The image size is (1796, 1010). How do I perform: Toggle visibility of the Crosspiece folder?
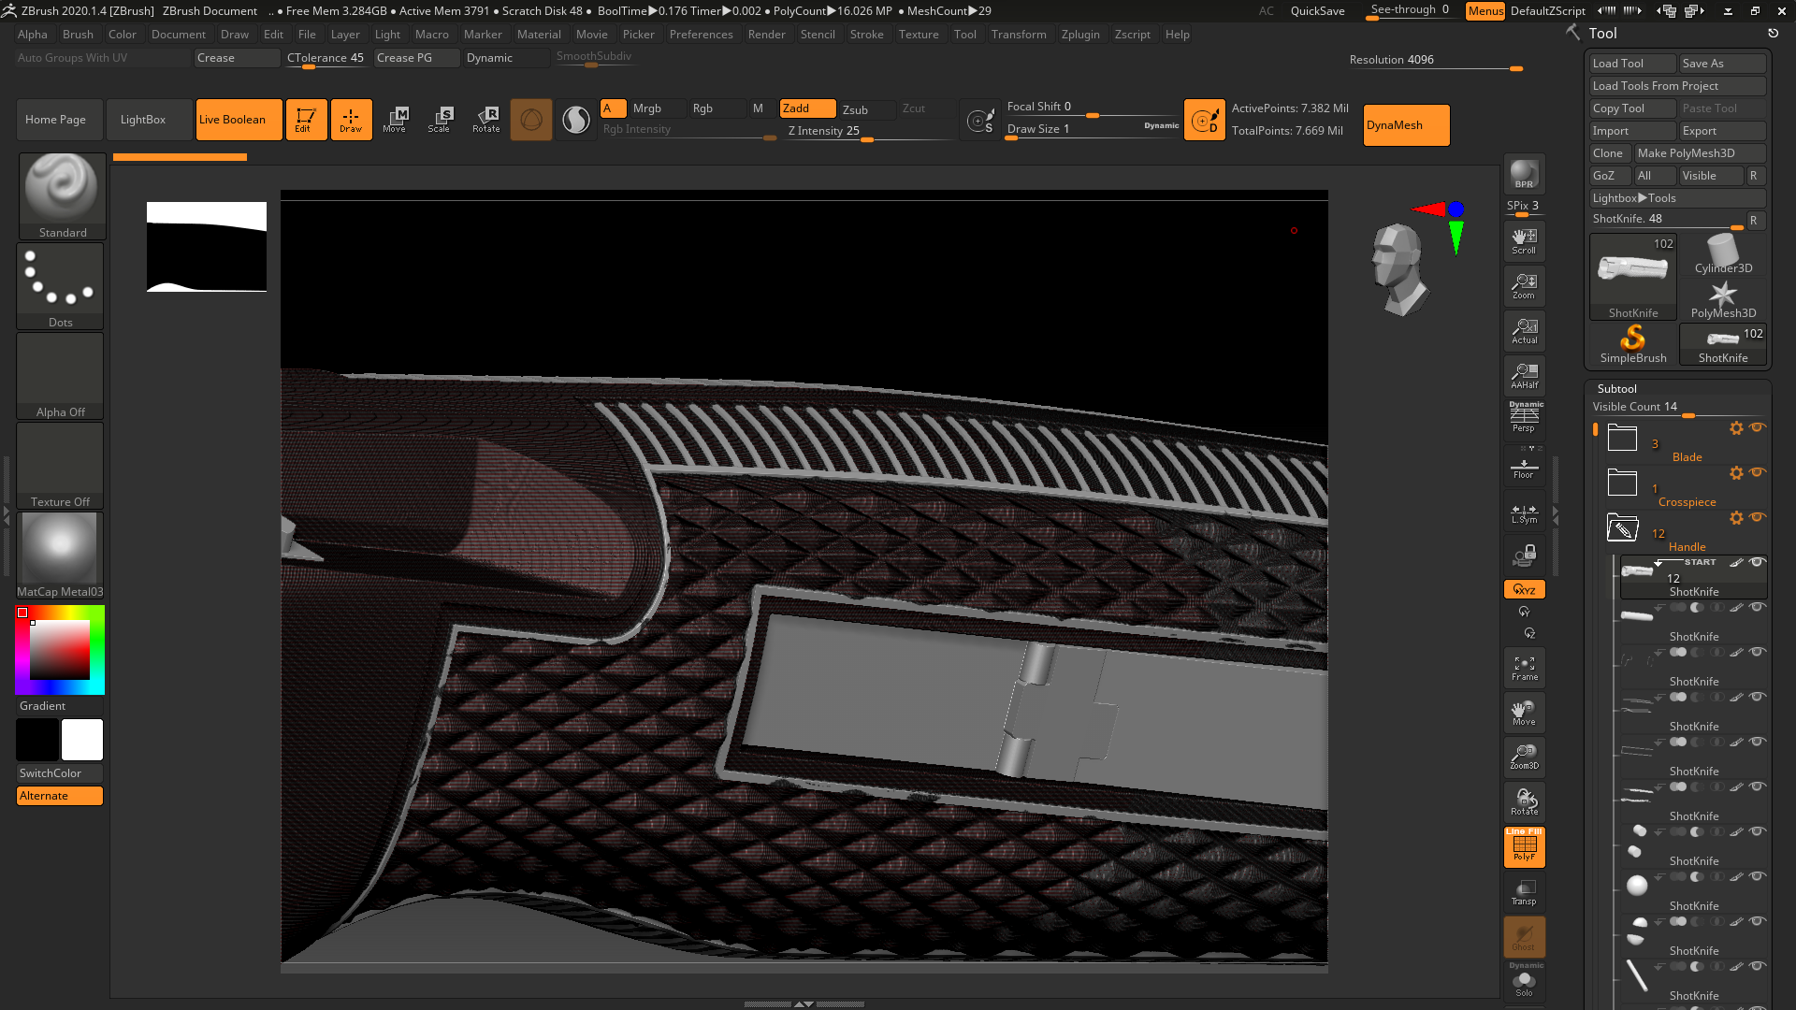click(1758, 473)
